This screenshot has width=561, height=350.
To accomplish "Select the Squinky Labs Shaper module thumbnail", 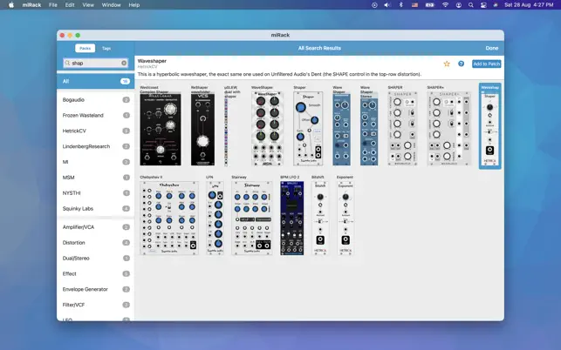I will (308, 129).
